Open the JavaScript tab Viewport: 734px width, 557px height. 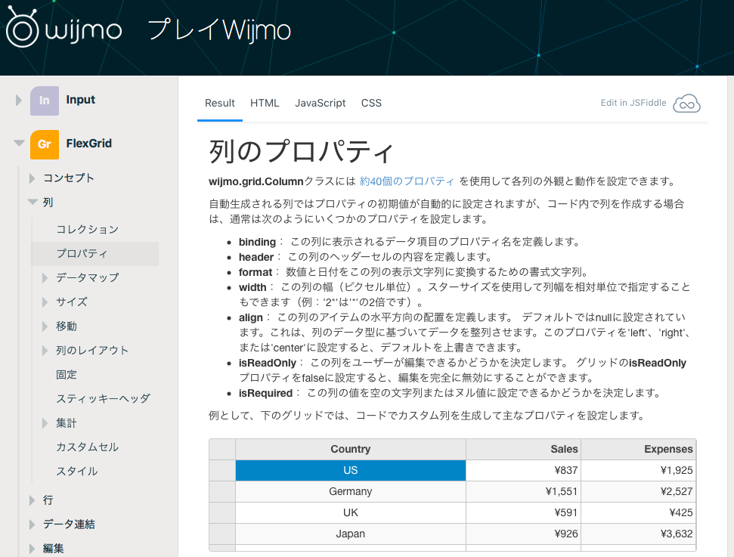coord(321,103)
